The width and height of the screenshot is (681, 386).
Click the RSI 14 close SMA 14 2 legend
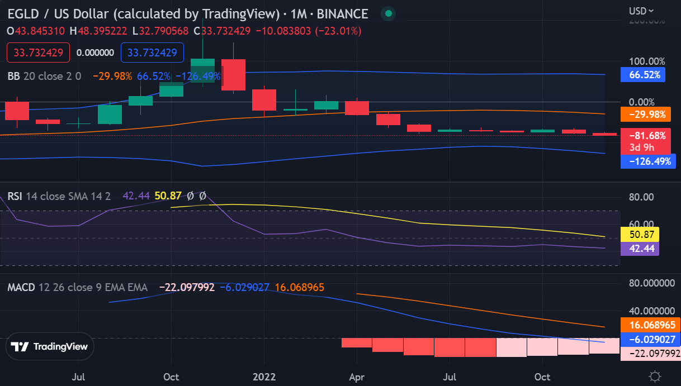59,196
